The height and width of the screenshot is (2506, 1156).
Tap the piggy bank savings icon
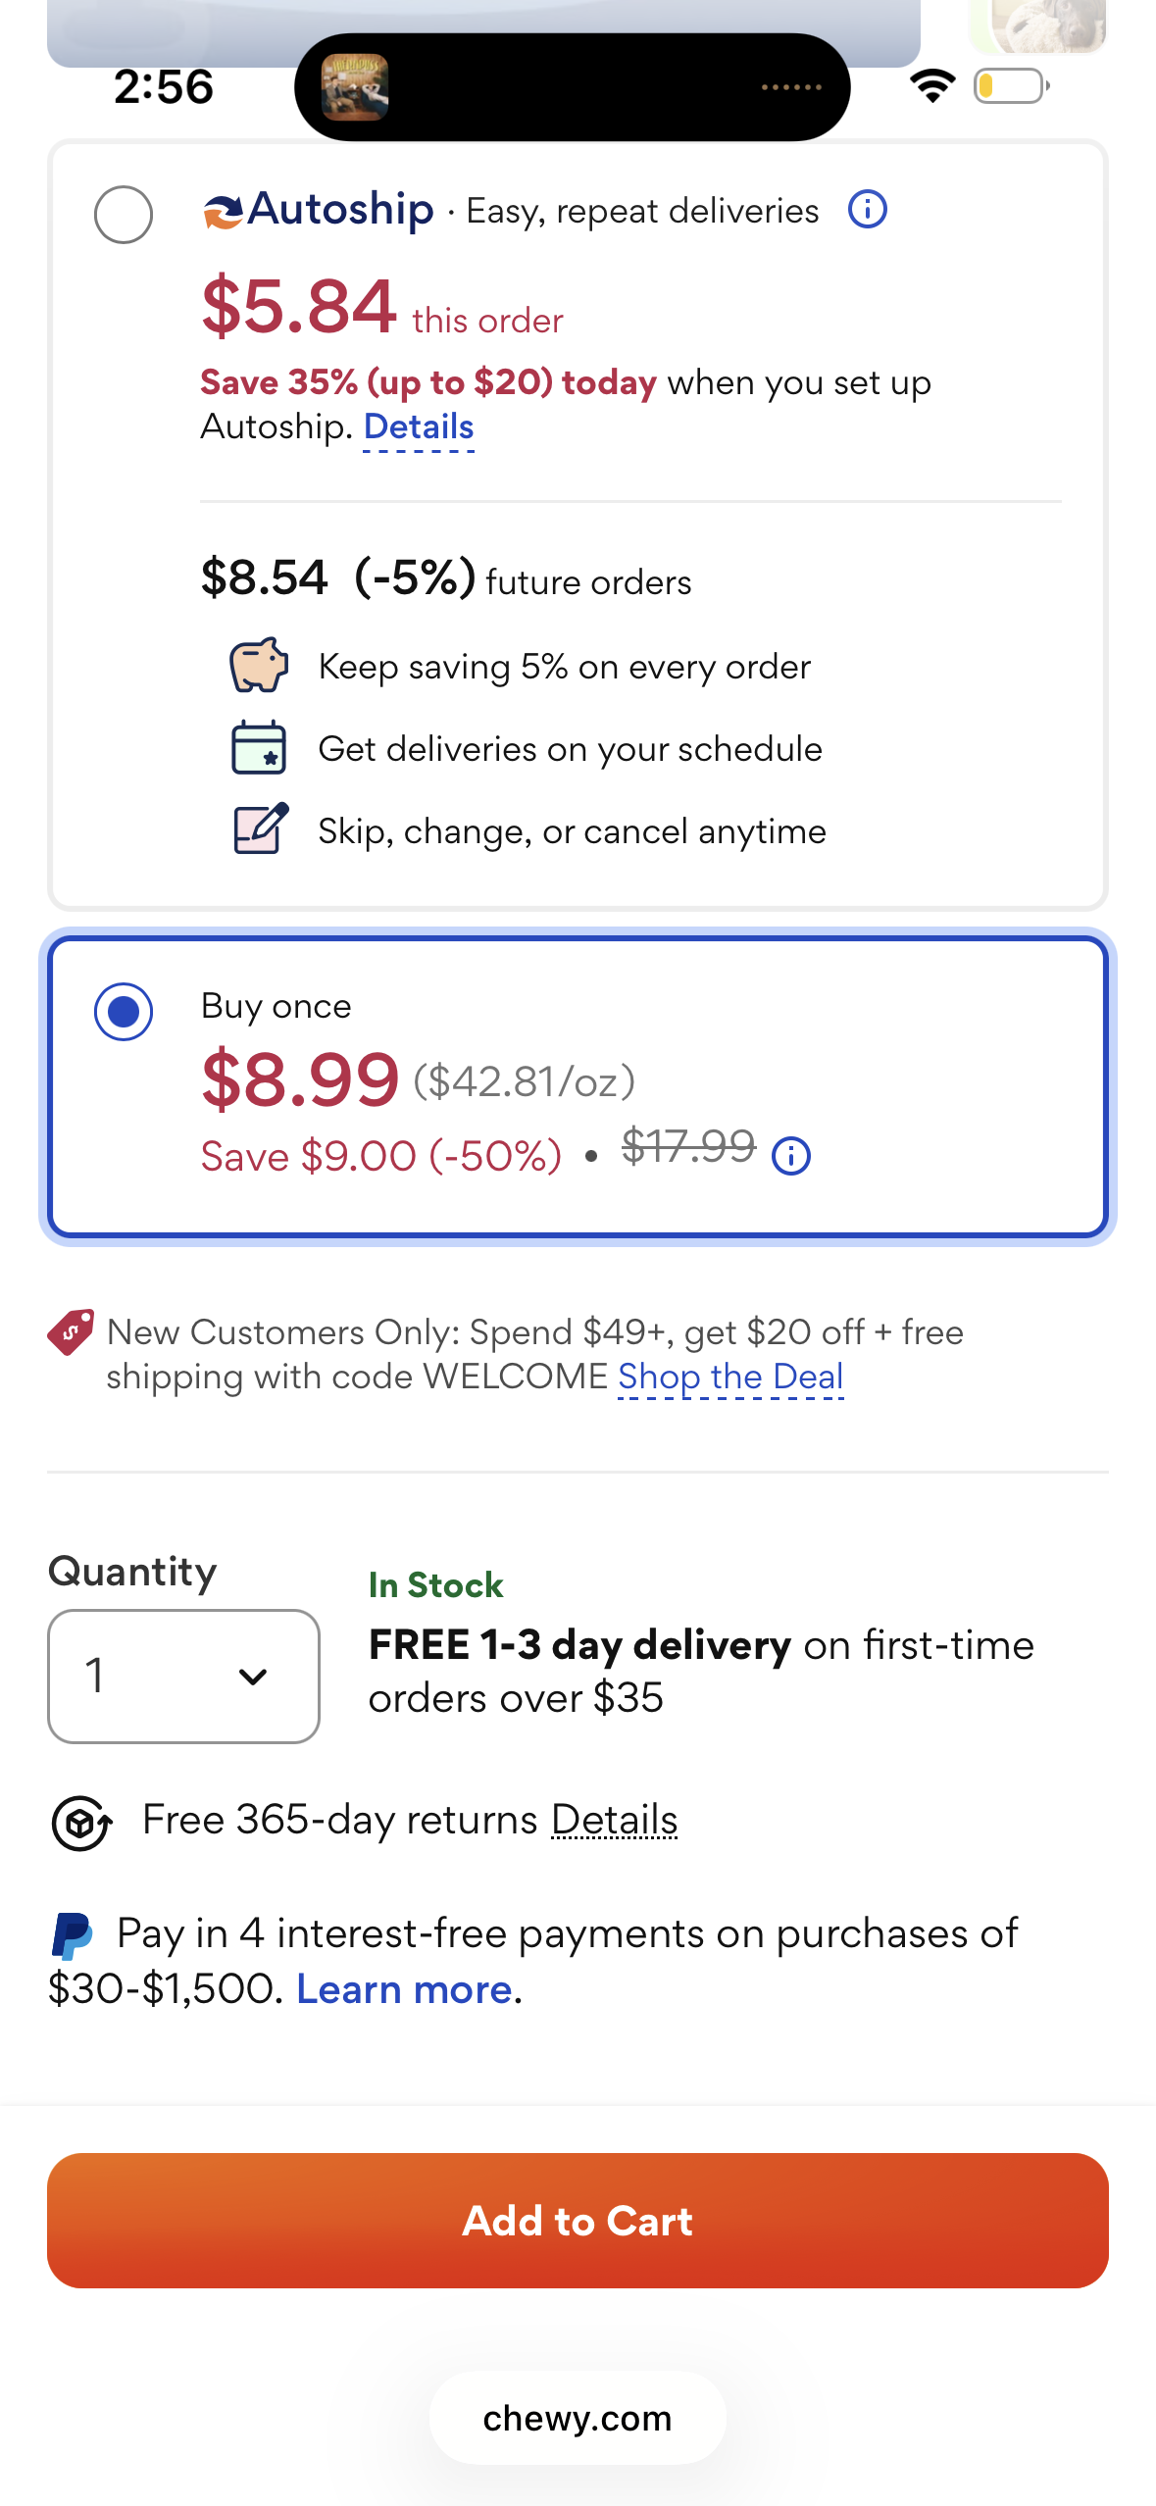pyautogui.click(x=259, y=666)
